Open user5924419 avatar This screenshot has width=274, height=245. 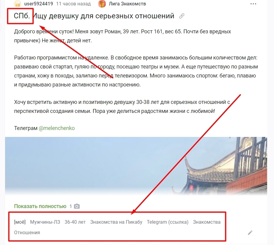(17, 4)
